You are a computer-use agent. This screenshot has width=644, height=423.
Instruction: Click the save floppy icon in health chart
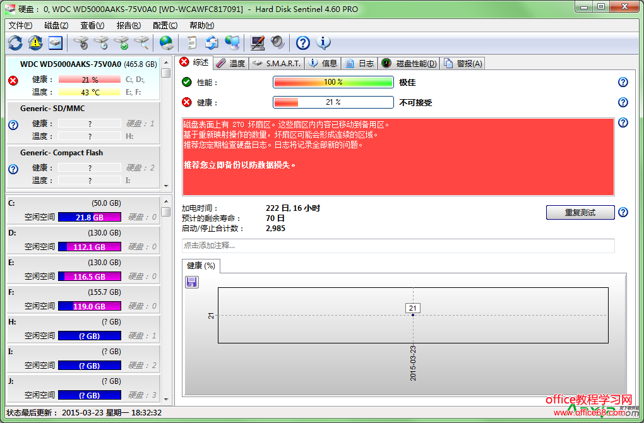pyautogui.click(x=192, y=282)
